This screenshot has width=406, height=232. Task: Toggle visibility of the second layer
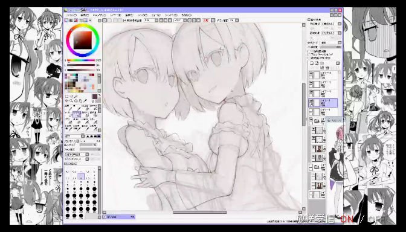pos(311,83)
